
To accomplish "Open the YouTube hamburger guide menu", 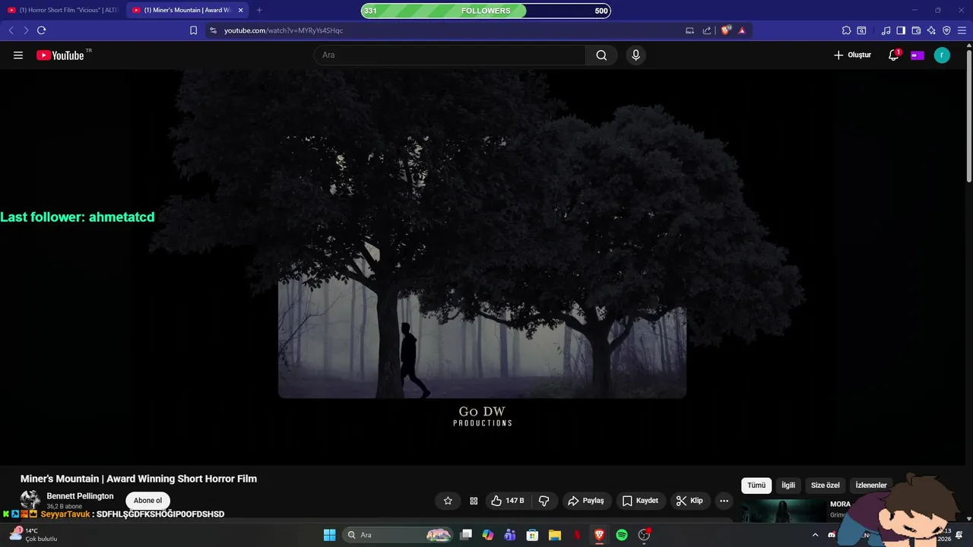I will pos(18,55).
